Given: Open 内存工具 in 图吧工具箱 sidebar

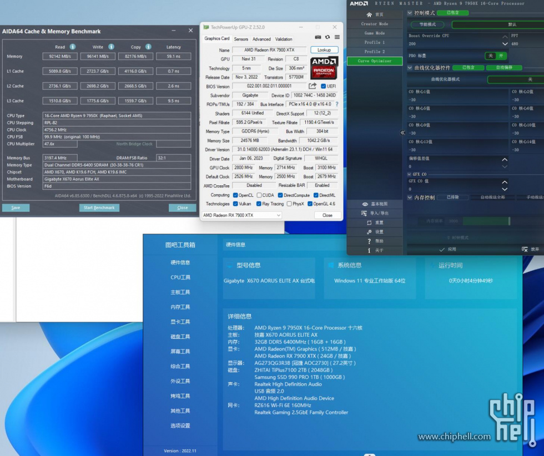Looking at the screenshot, I should (x=180, y=307).
